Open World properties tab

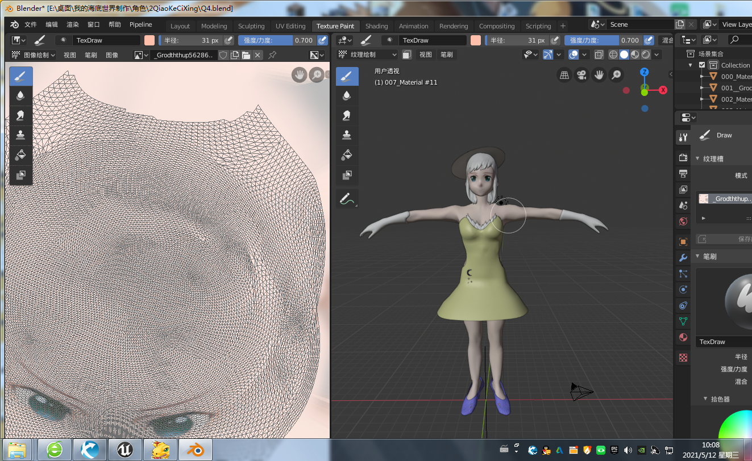tap(683, 221)
